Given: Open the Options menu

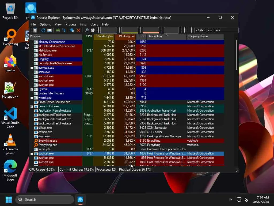Looking at the screenshot, I should point(45,24).
